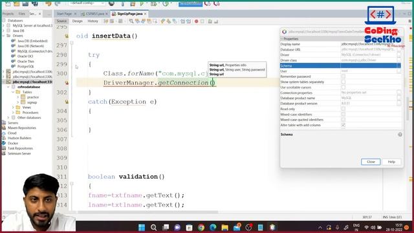
Task: Switch to the Files tab
Action: pos(22,14)
